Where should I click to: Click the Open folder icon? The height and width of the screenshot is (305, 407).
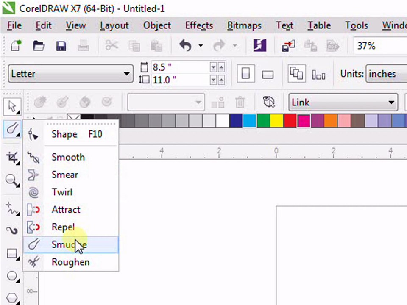(39, 46)
